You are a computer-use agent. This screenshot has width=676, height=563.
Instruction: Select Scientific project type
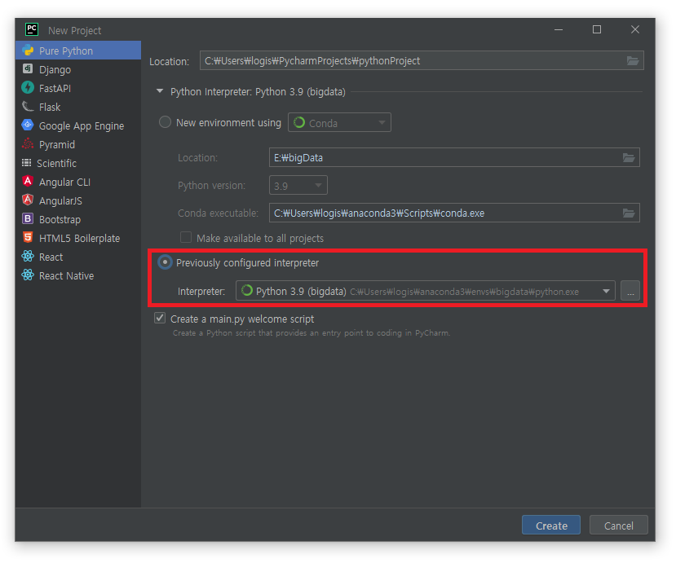(x=78, y=163)
